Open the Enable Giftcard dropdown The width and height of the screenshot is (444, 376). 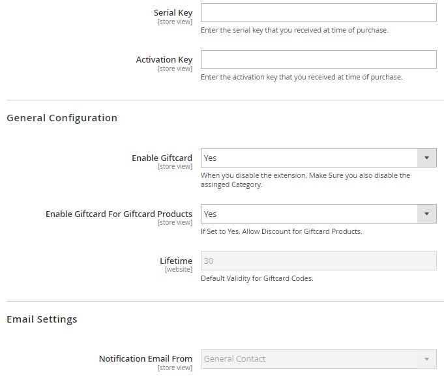tap(309, 158)
